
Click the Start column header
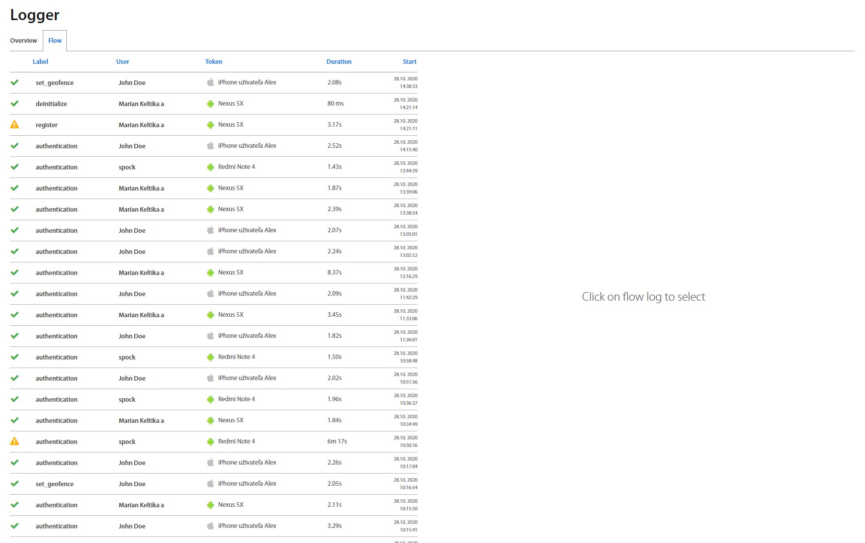[x=409, y=62]
